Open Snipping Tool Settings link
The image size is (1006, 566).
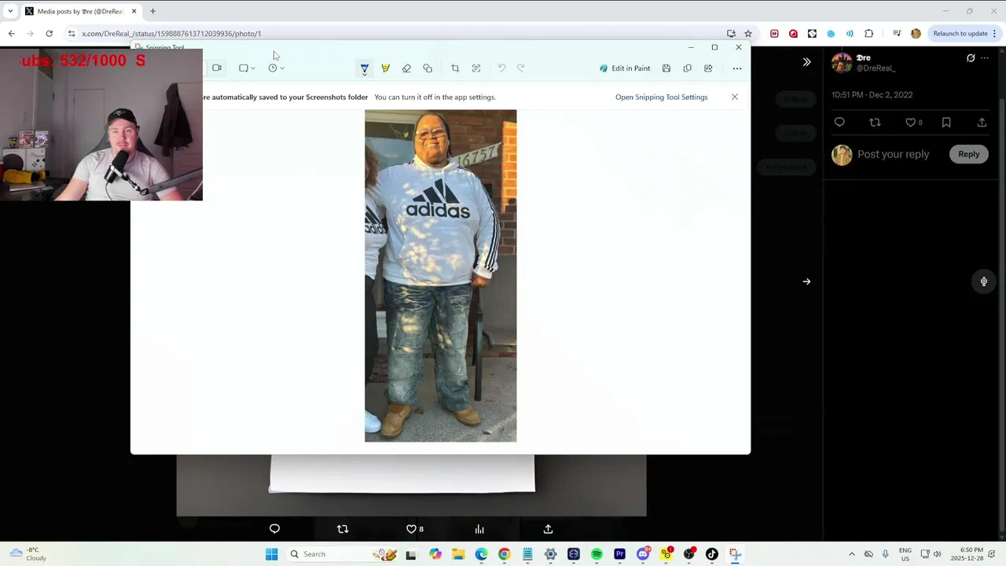pos(661,97)
